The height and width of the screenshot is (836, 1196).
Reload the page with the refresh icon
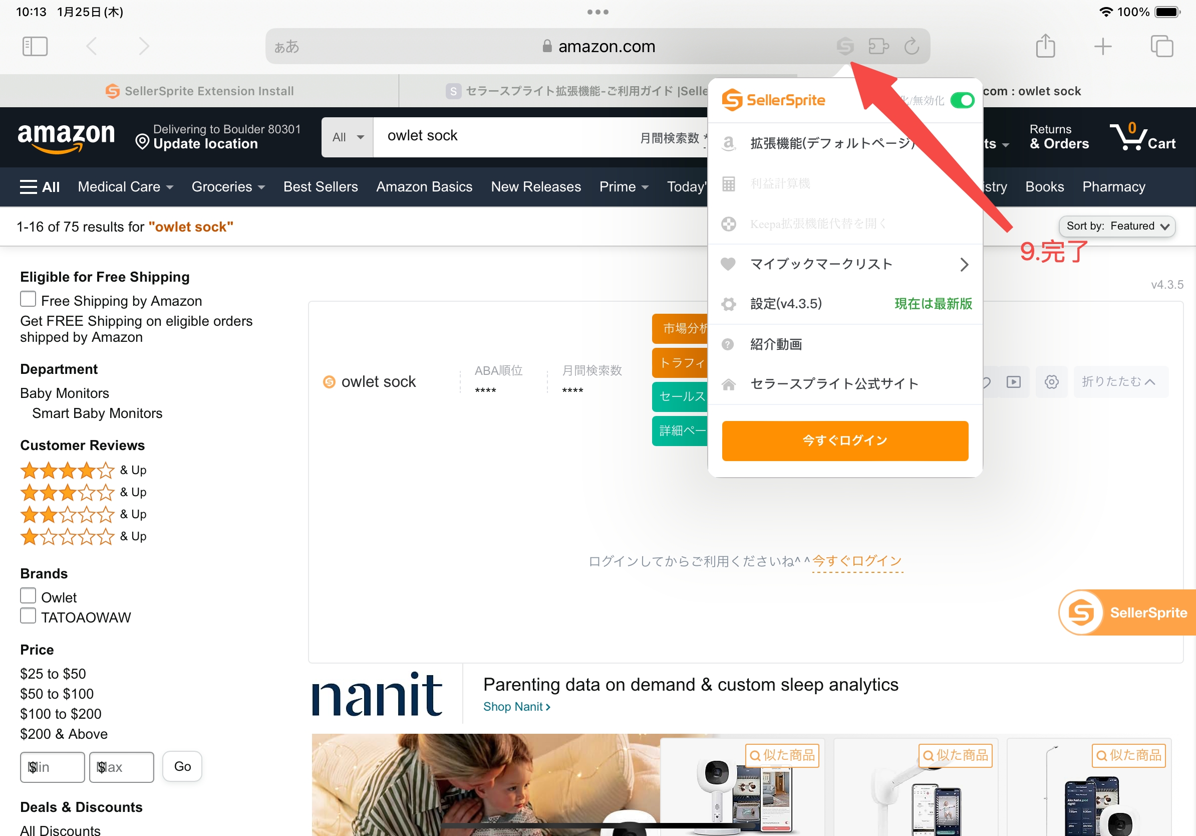tap(912, 47)
